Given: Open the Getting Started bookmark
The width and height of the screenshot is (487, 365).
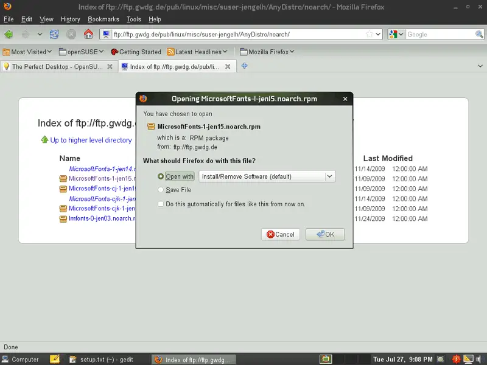Looking at the screenshot, I should pyautogui.click(x=136, y=52).
